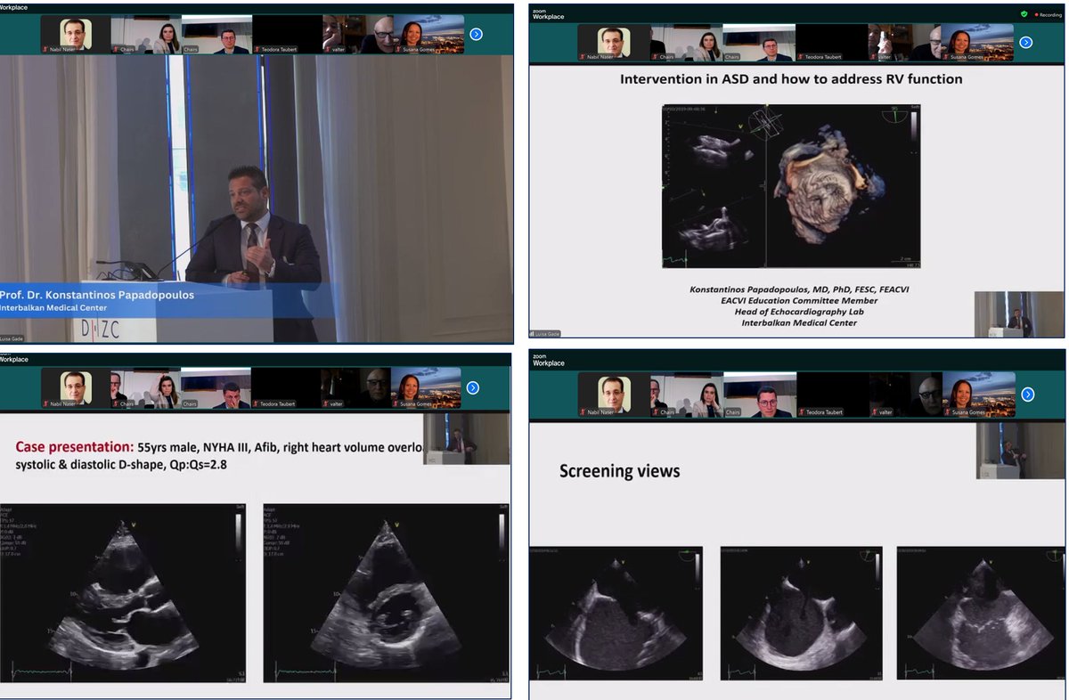
Task: Select Chairs thumbnail with woman in Case presentation window
Action: 146,388
